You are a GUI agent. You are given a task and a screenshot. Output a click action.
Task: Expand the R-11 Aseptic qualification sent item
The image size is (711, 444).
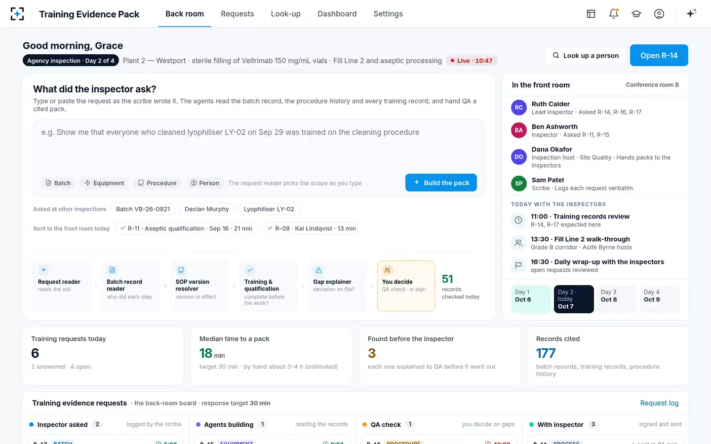[x=186, y=228]
